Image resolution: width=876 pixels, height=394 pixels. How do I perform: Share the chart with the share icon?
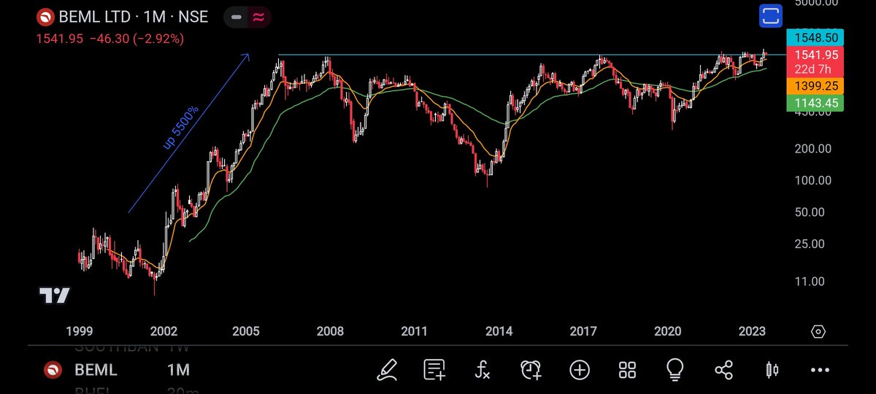point(723,370)
